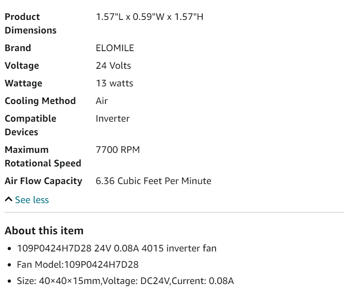Click the Cooling Method label
Image resolution: width=344 pixels, height=289 pixels.
pos(40,101)
